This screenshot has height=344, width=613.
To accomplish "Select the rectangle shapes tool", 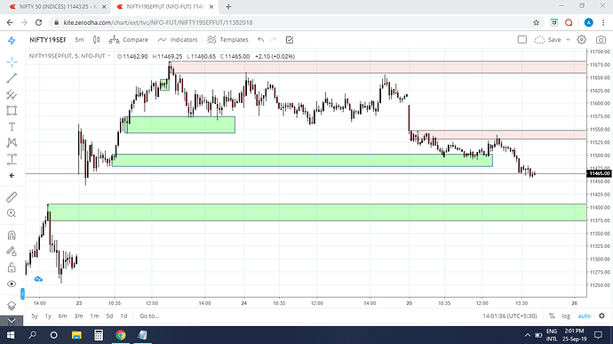I will tap(12, 110).
